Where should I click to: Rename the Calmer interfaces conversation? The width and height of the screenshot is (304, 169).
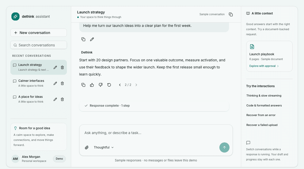pos(55,83)
